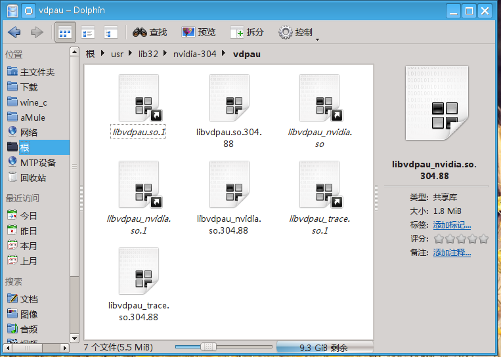501x357 pixels.
Task: Toggle 预览 preview button
Action: [198, 32]
